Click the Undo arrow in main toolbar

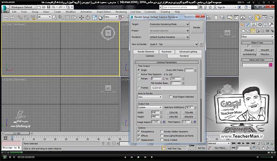[6, 18]
